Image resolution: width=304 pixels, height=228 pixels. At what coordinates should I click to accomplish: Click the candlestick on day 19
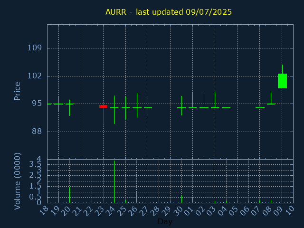pyautogui.click(x=58, y=104)
